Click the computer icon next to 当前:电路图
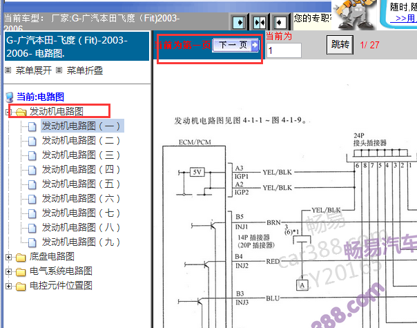This screenshot has width=417, height=328. (x=10, y=97)
